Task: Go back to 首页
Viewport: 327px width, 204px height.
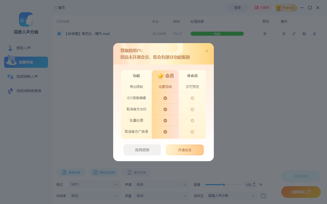Action: (60, 7)
